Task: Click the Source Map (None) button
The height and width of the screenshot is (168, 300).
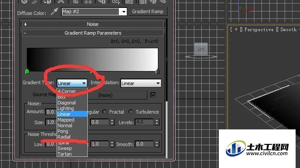Action: [117, 95]
